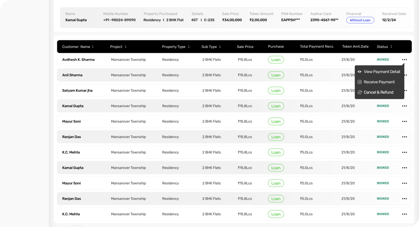Viewport: 419px width, 227px height.
Task: Sort table by Customer Name arrows
Action: click(x=93, y=47)
